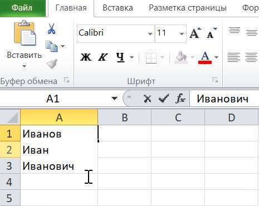Cancel entry with formula bar X icon
Viewport: 259px width, 206px height.
148,99
